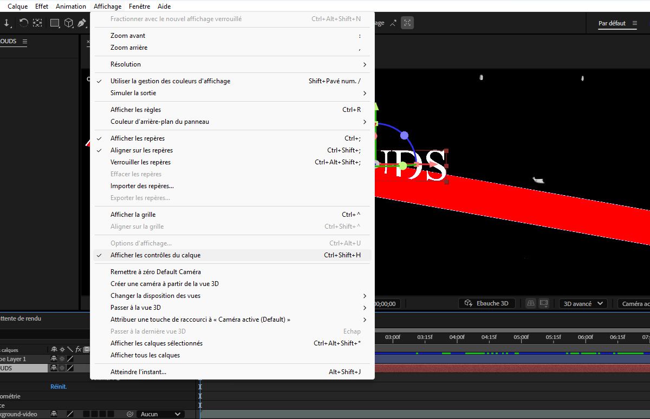The height and width of the screenshot is (419, 650).
Task: Open the Fenêtre menu
Action: (140, 6)
